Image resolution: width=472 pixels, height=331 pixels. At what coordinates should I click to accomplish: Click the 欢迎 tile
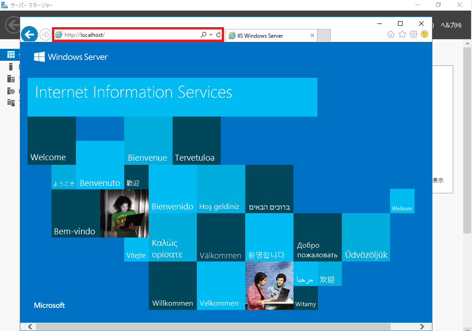329,274
